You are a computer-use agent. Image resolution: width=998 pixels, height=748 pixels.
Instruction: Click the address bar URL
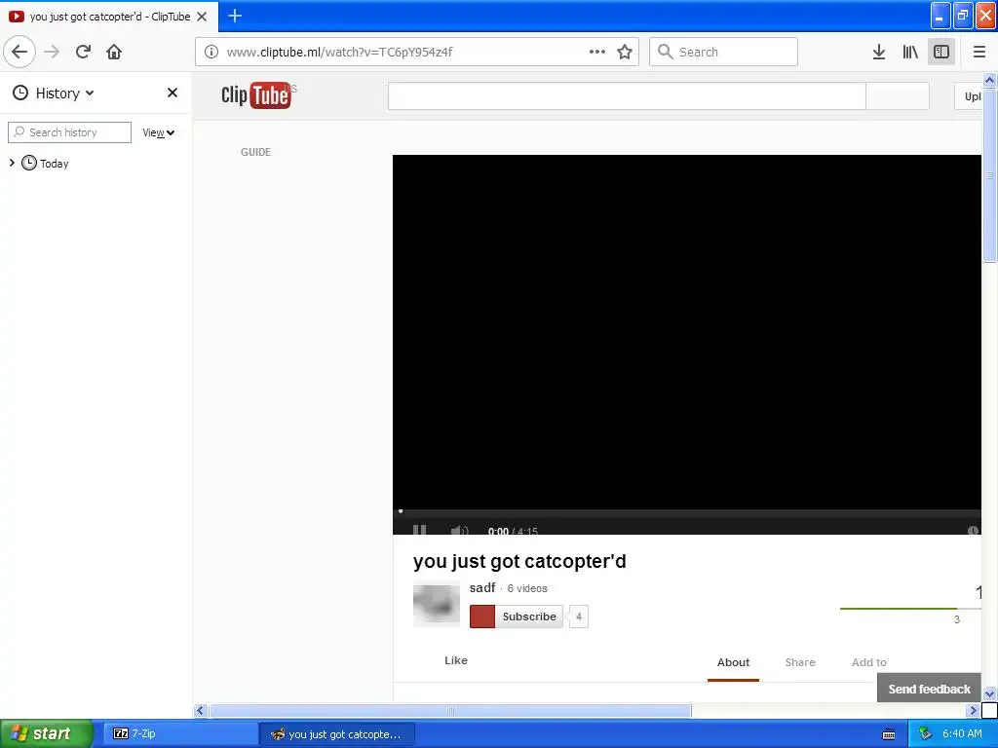[x=339, y=53]
